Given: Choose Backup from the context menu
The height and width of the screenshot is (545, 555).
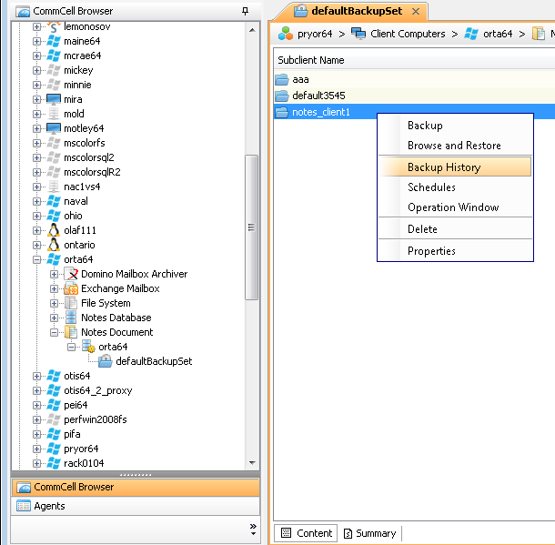Looking at the screenshot, I should point(455,126).
